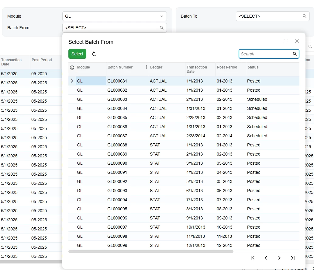Click the green Select button
The image size is (314, 270).
coord(77,54)
